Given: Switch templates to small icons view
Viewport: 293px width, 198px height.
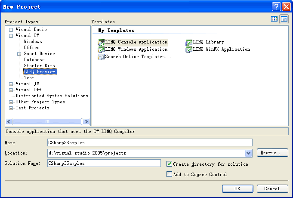Looking at the screenshot, I should 284,19.
